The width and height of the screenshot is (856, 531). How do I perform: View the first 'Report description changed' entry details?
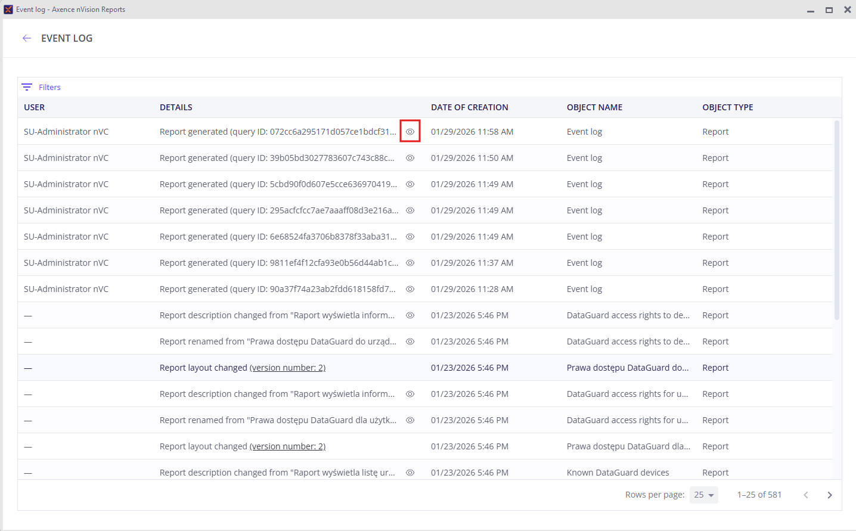[x=410, y=315]
